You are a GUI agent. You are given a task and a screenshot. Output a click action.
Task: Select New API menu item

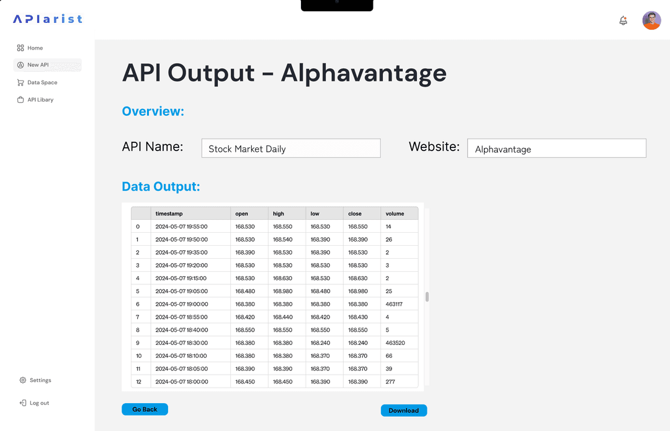[x=47, y=65]
